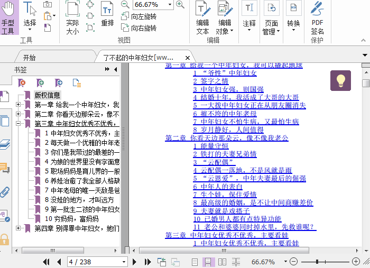Open the attachments paperclip panel

click(5, 192)
